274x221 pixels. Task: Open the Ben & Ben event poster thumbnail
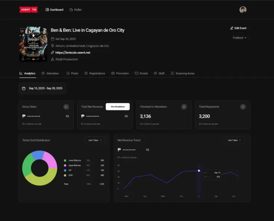point(33,44)
